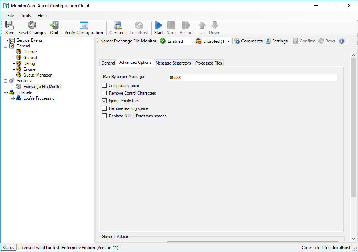Click the Stop service icon

click(x=171, y=25)
